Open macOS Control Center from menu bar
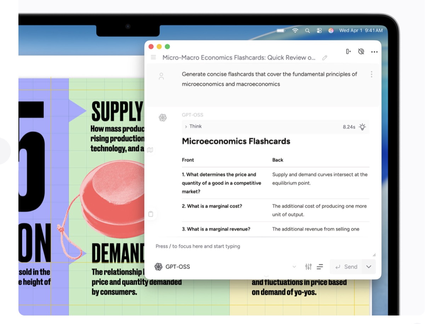425x324 pixels. click(319, 30)
